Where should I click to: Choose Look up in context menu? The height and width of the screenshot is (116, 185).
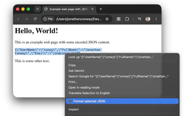point(122,57)
